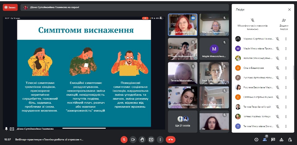The width and height of the screenshot is (297, 145).
Task: Click Додати людей add people icon
Action: pyautogui.click(x=284, y=20)
